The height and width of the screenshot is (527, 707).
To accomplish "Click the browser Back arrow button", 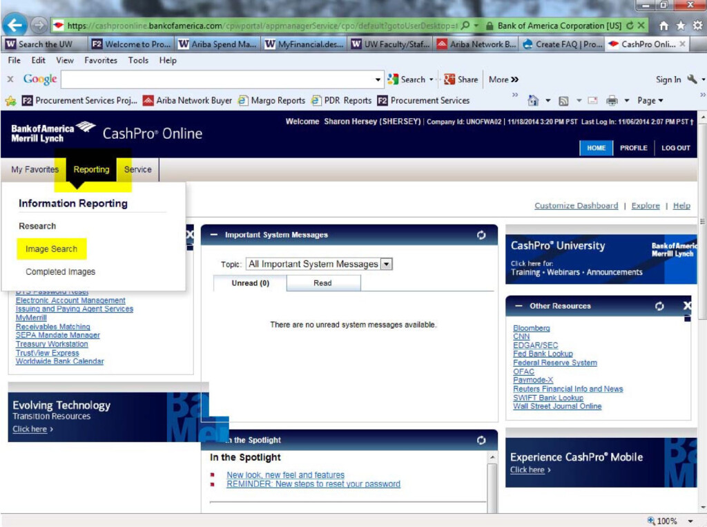I will 15,26.
